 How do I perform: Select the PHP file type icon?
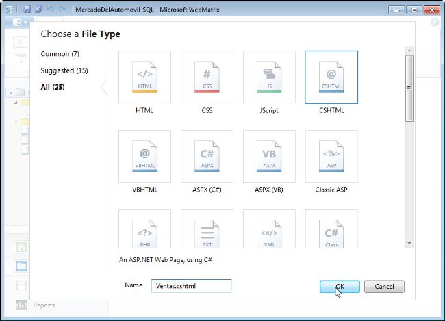point(144,229)
